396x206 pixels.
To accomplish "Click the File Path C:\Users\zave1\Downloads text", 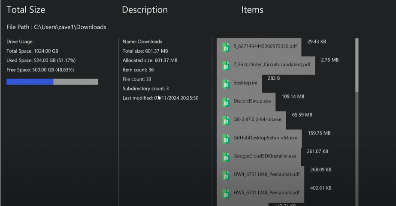I will pos(56,27).
